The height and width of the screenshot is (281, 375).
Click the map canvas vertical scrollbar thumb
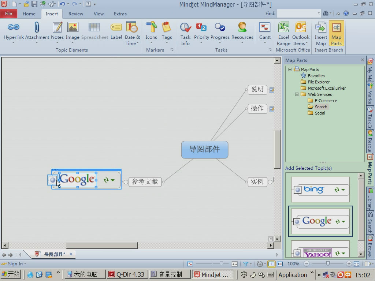(x=277, y=150)
